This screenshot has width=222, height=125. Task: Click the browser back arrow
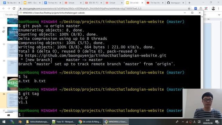coord(3,8)
